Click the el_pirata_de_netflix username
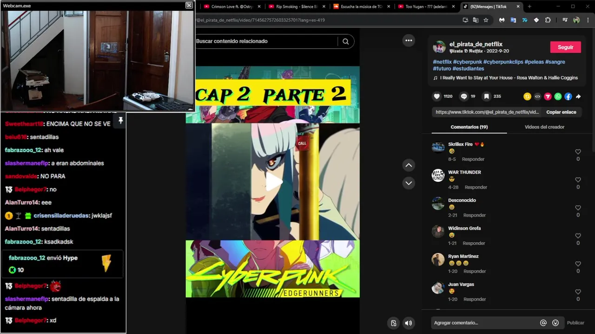The width and height of the screenshot is (595, 334). point(476,44)
